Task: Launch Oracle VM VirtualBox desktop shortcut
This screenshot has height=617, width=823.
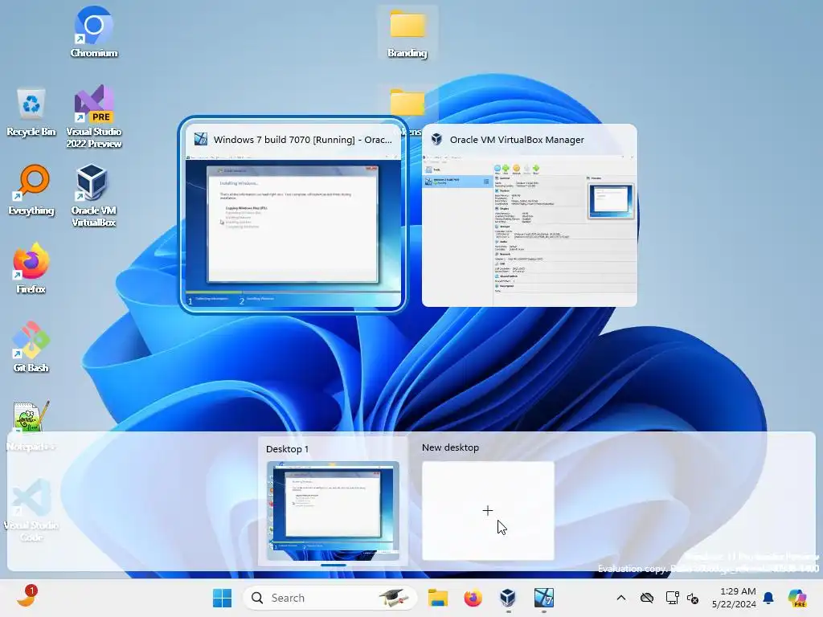Action: pyautogui.click(x=93, y=195)
